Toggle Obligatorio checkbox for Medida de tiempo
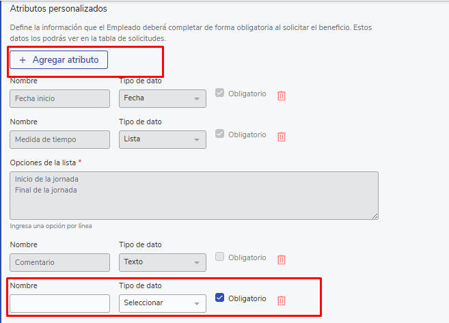 click(x=219, y=135)
